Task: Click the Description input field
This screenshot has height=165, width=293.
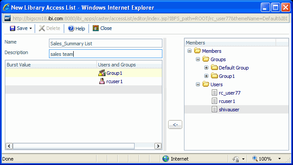Action: coord(105,54)
